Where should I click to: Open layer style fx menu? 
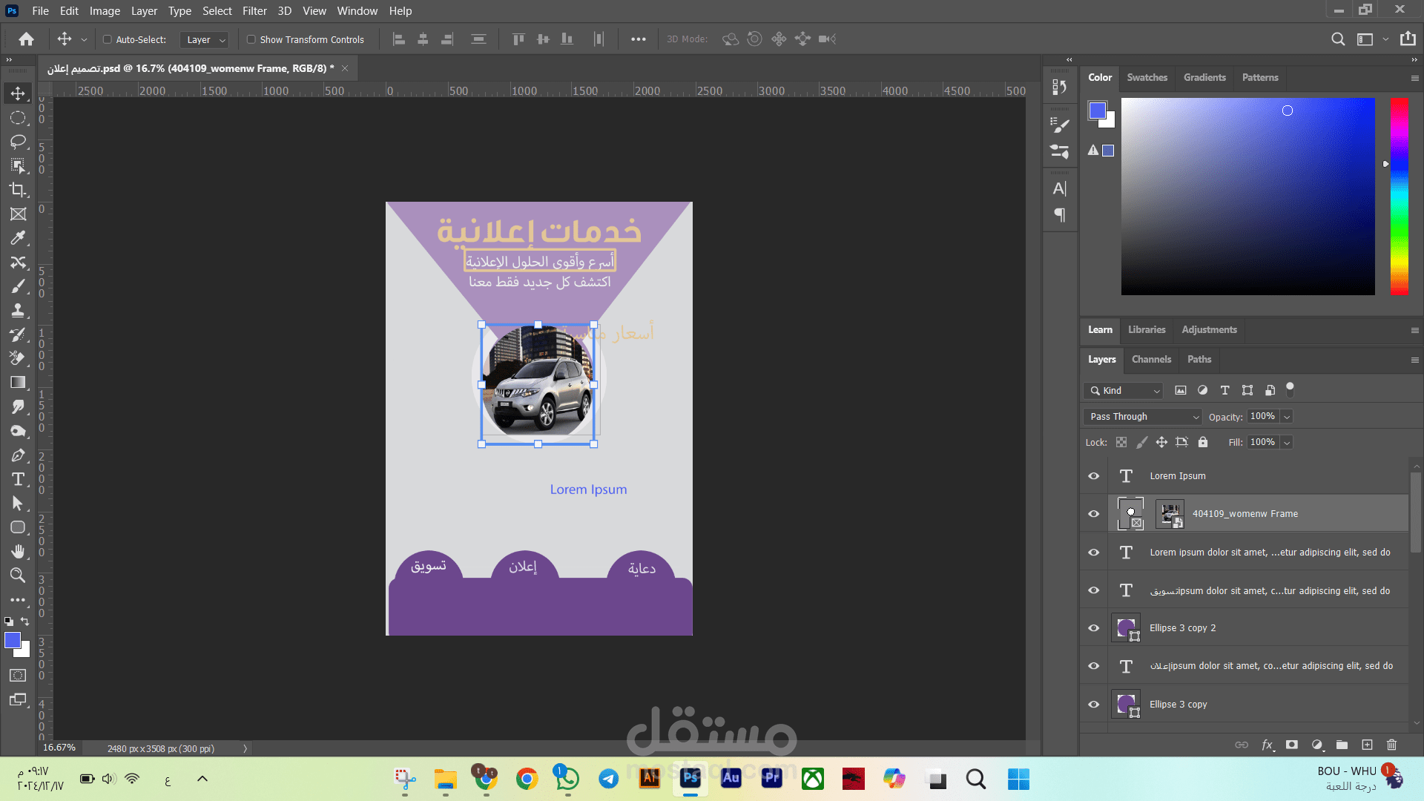1268,745
